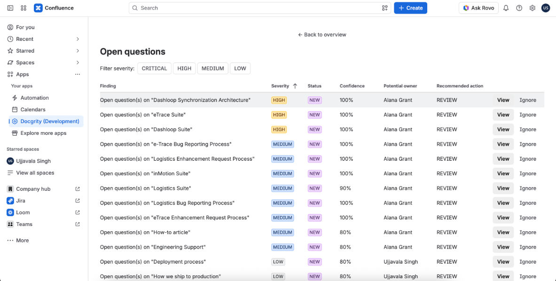View the How-to article finding

(503, 233)
